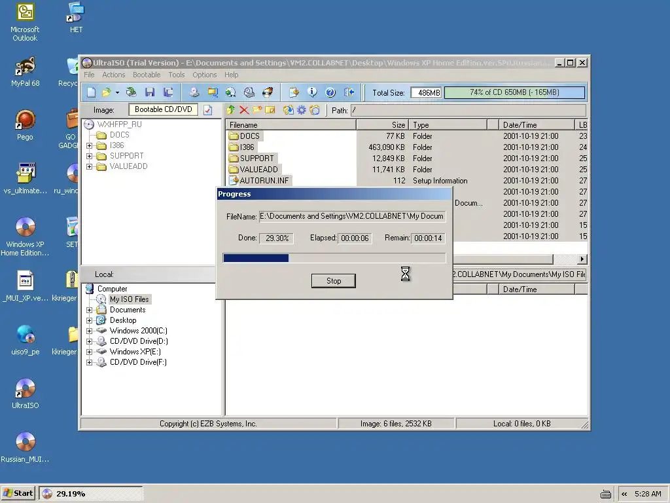Sort file list by Filename column header
Viewport: 670px width, 503px height.
pyautogui.click(x=291, y=125)
